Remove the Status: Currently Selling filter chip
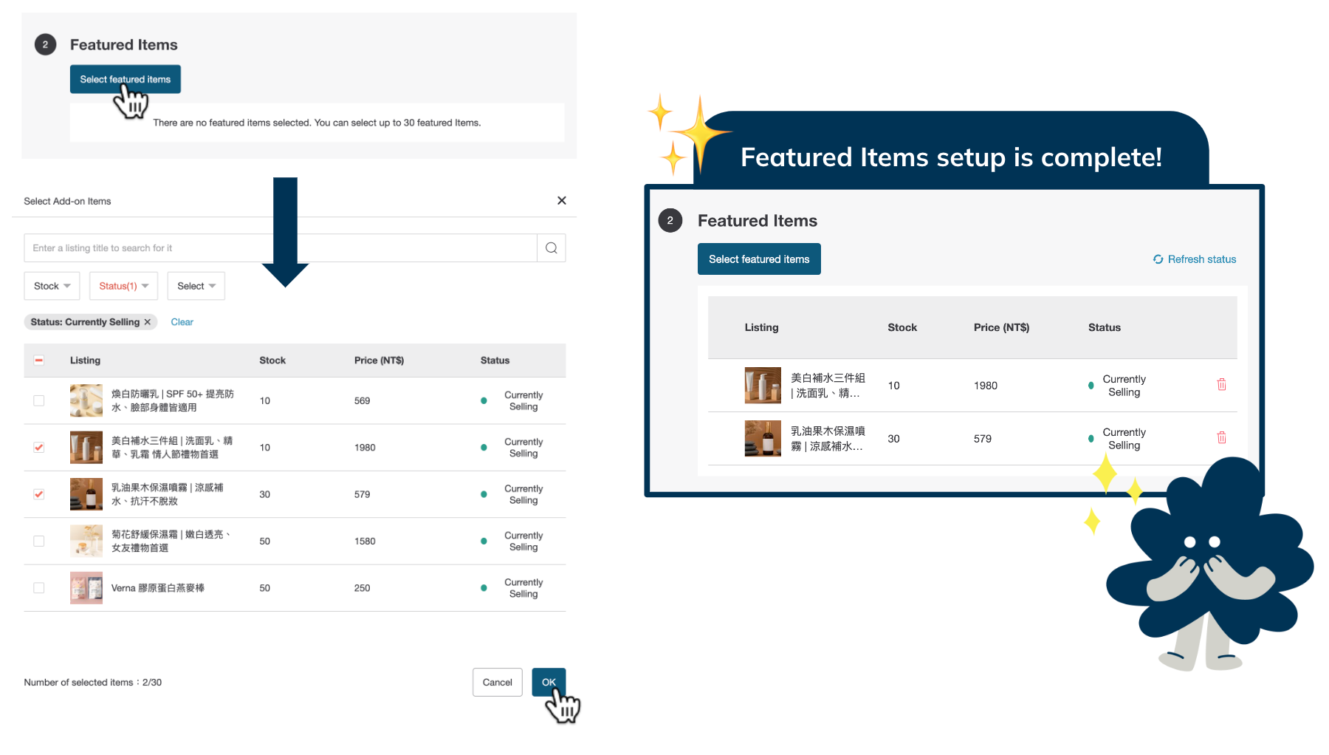 pos(147,321)
